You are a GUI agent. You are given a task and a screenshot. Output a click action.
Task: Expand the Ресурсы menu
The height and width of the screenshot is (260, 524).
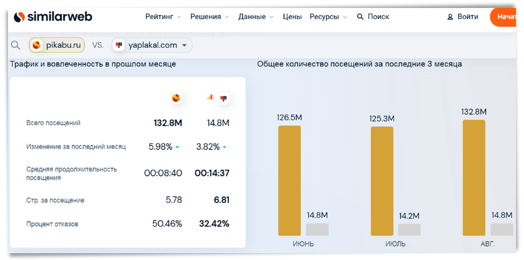pyautogui.click(x=328, y=17)
